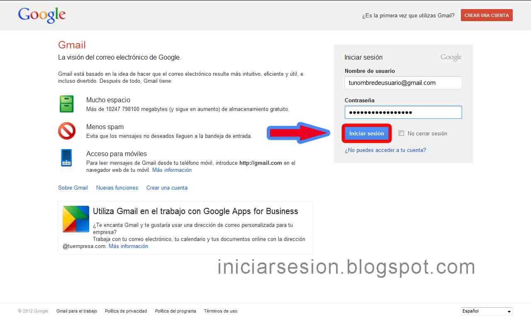Click the red Gmail heading
The width and height of the screenshot is (531, 318).
72,45
